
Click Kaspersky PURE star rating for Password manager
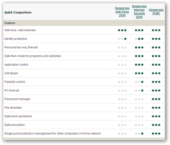[x=156, y=99]
